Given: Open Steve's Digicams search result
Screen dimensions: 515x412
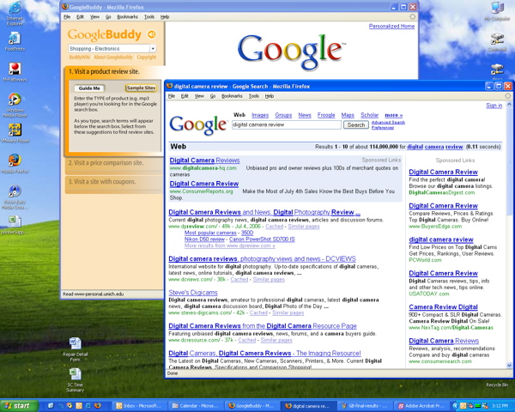Looking at the screenshot, I should tap(194, 292).
